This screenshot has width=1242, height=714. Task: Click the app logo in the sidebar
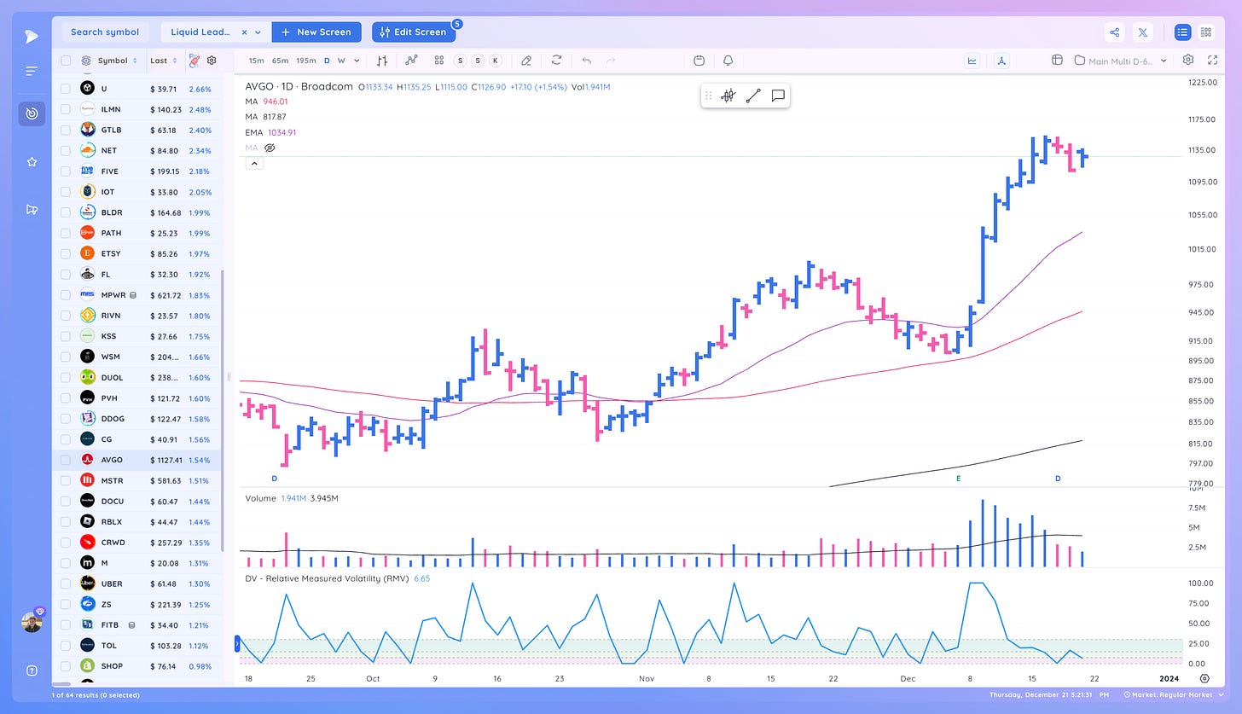coord(32,35)
